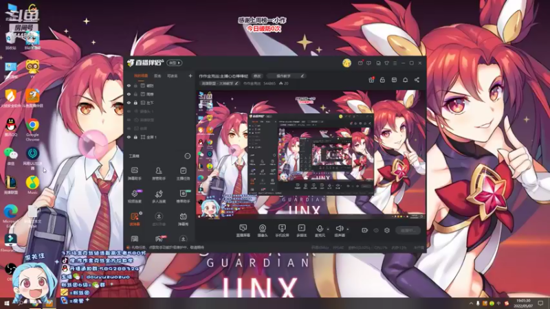Click the system clock in the taskbar
550x309 pixels.
click(523, 304)
